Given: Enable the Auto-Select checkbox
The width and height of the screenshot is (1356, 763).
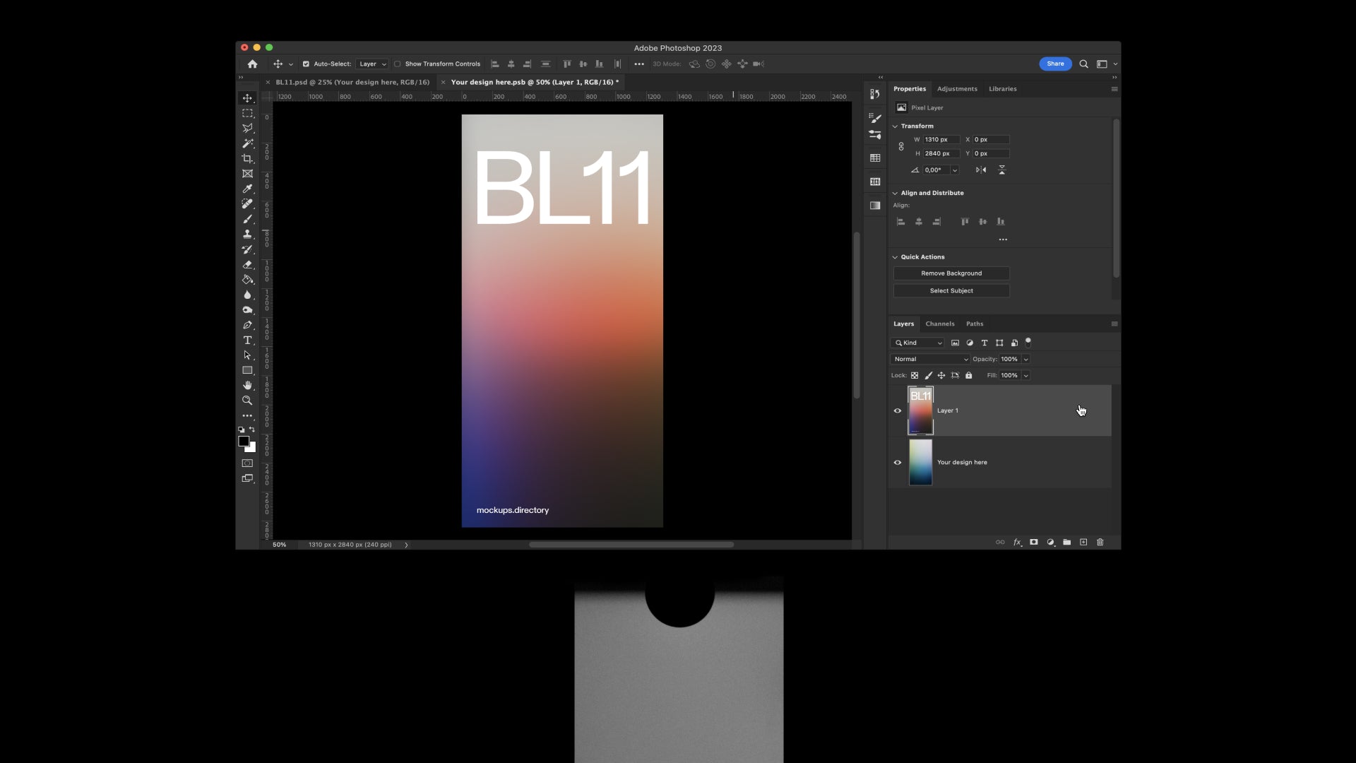Looking at the screenshot, I should pos(306,64).
